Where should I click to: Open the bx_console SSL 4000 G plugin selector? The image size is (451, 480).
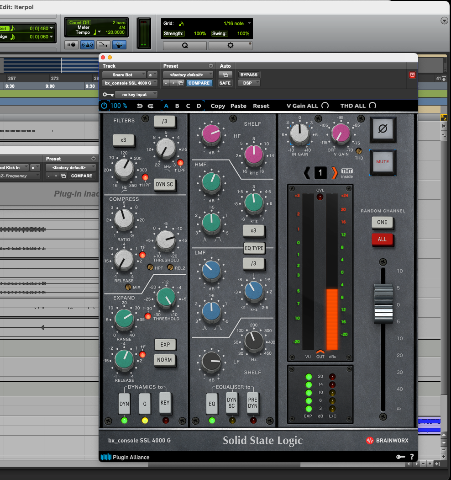[x=130, y=83]
